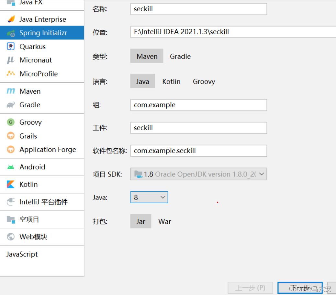The height and width of the screenshot is (295, 336).
Task: Choose Groovy as the language option
Action: tap(204, 81)
